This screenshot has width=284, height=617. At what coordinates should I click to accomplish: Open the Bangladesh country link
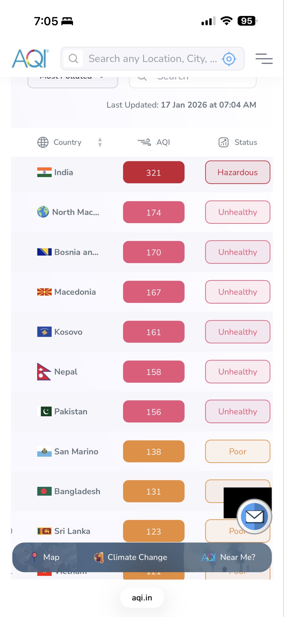point(77,491)
